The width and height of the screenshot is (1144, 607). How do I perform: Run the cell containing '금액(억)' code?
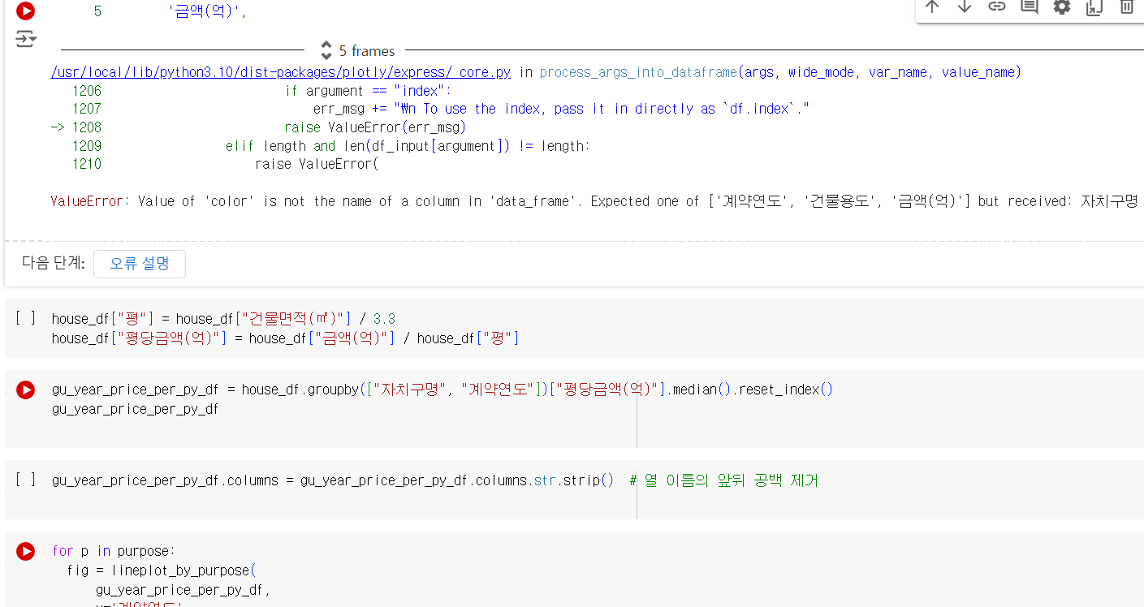coord(26,11)
